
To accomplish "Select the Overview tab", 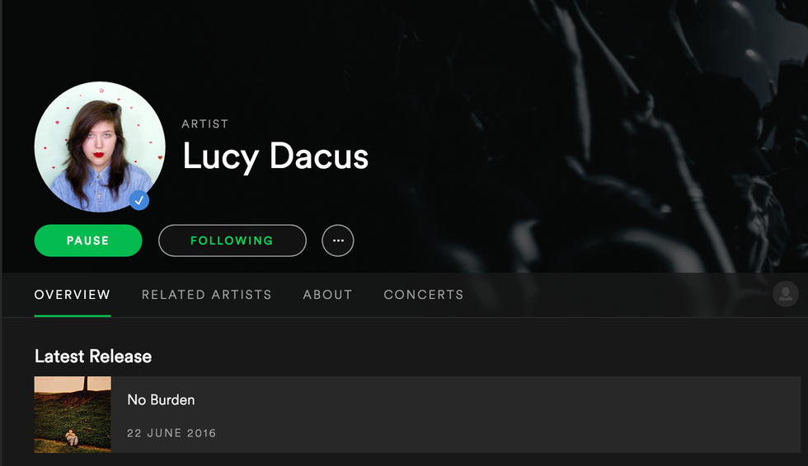I will tap(73, 295).
